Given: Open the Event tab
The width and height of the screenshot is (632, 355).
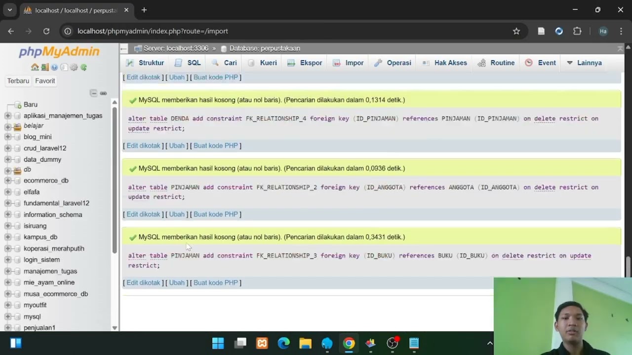Looking at the screenshot, I should (541, 63).
